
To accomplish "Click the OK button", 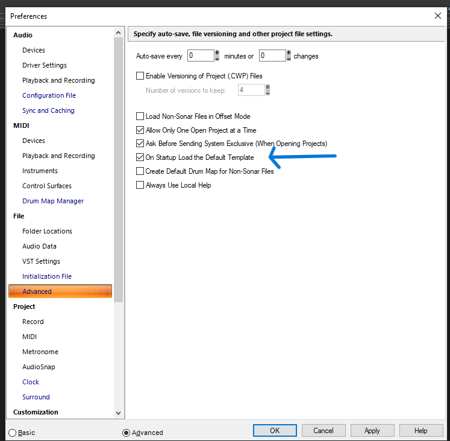I will pyautogui.click(x=275, y=430).
